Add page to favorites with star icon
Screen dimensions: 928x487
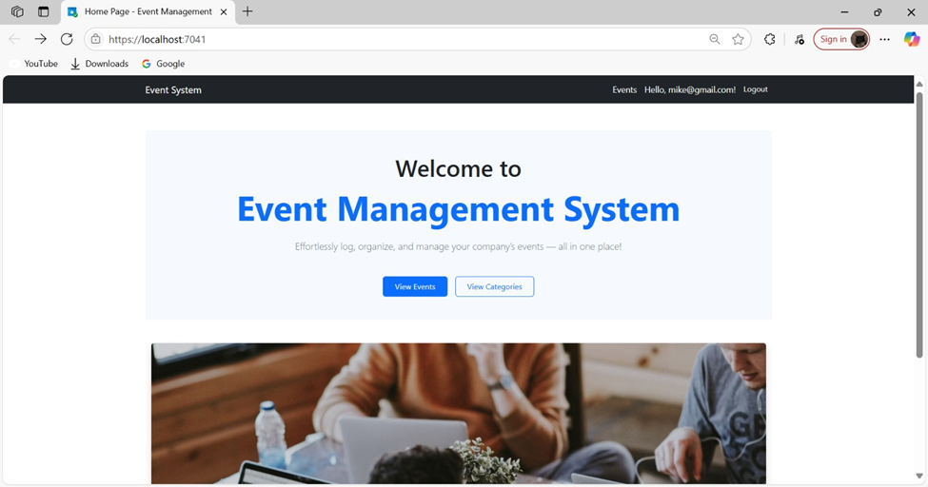pyautogui.click(x=738, y=39)
